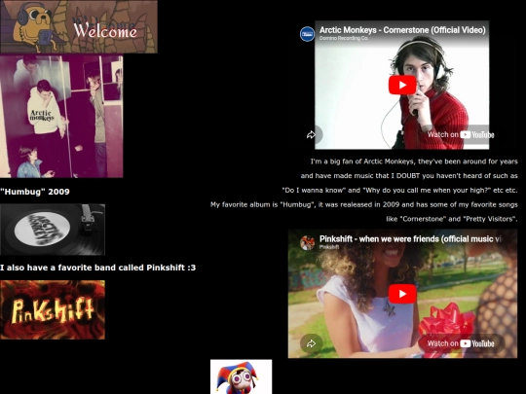Open the Arctic Monkeys Cornerstone video title link
Screen dimensions: 526x394
402,30
